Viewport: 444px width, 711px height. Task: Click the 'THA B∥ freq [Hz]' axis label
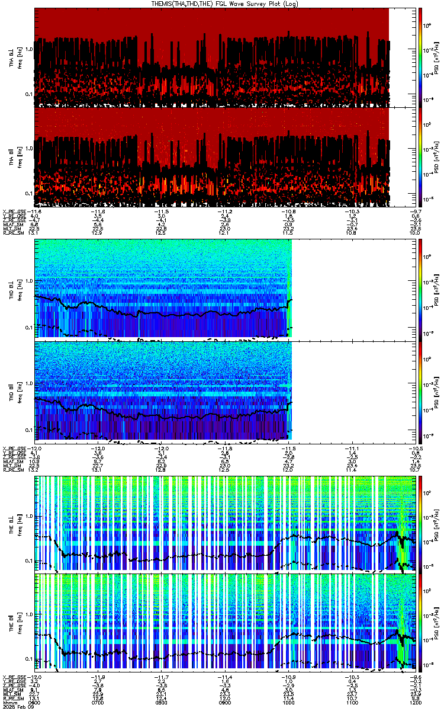coord(15,157)
